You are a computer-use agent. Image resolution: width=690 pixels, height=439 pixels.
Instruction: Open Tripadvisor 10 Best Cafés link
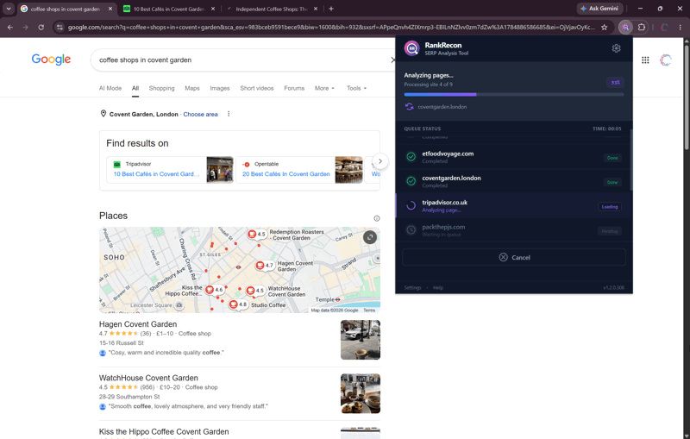tap(157, 174)
